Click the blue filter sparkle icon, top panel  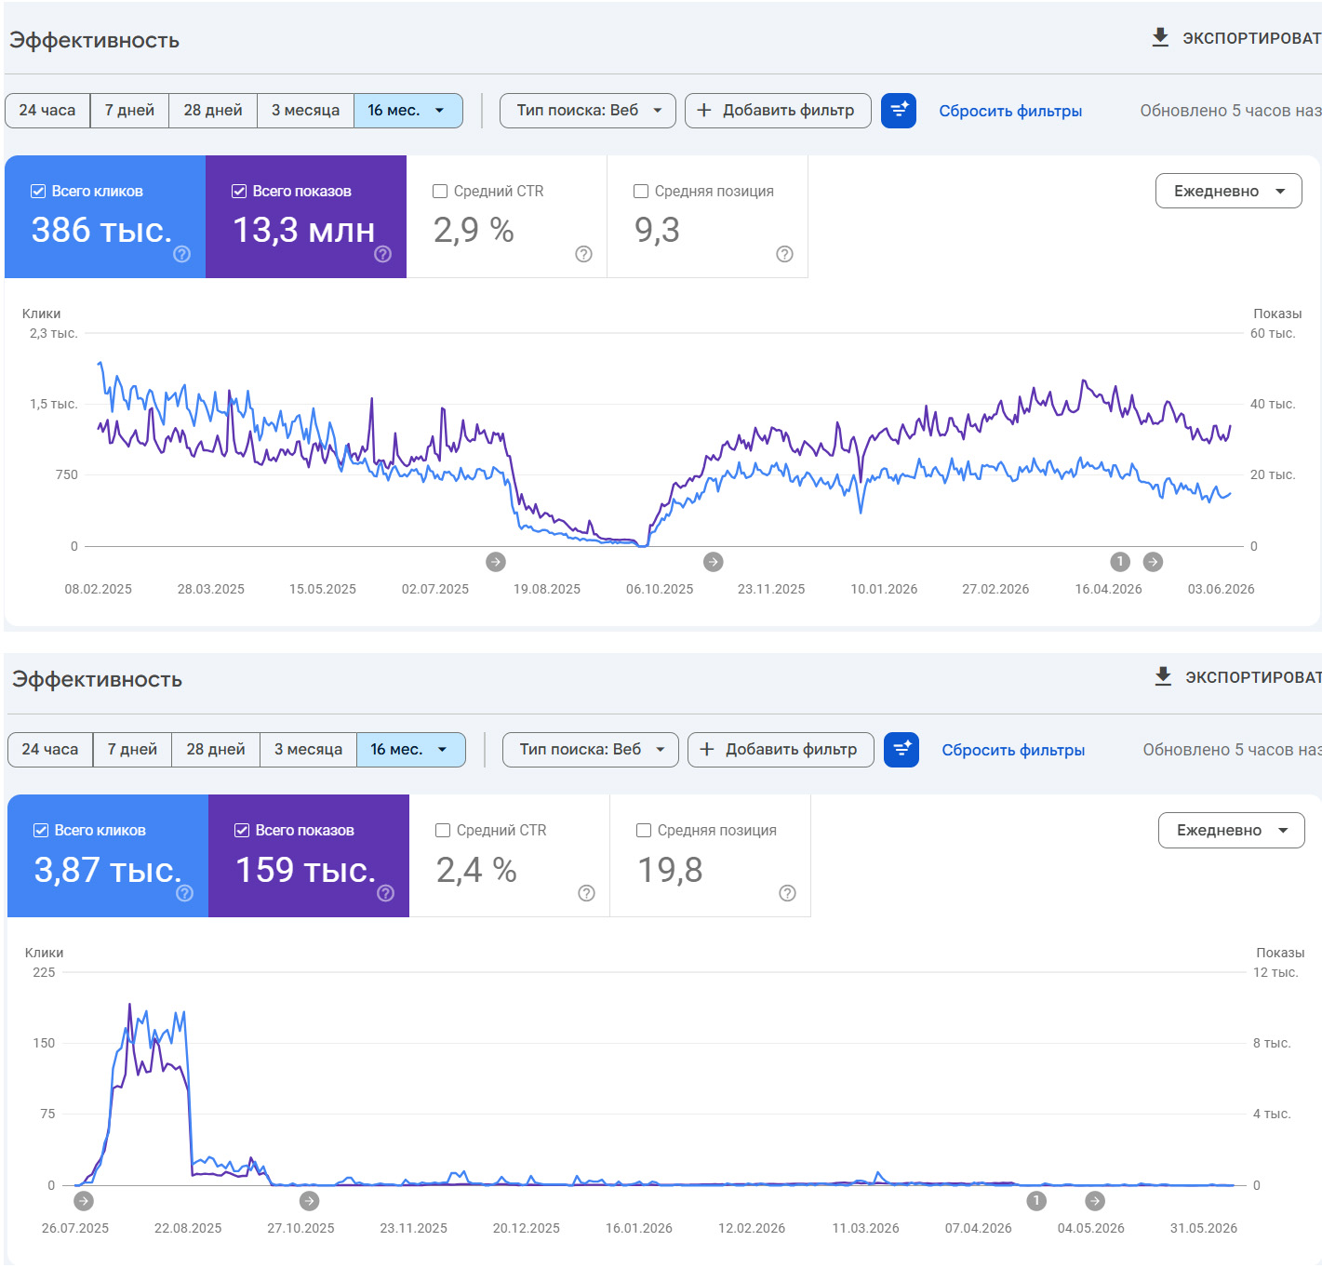899,111
